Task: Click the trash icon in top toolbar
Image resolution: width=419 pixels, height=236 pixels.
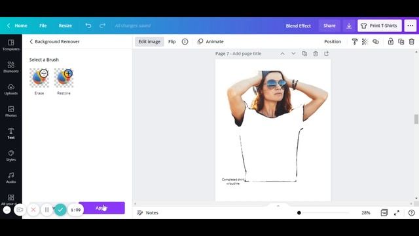Action: click(x=412, y=41)
